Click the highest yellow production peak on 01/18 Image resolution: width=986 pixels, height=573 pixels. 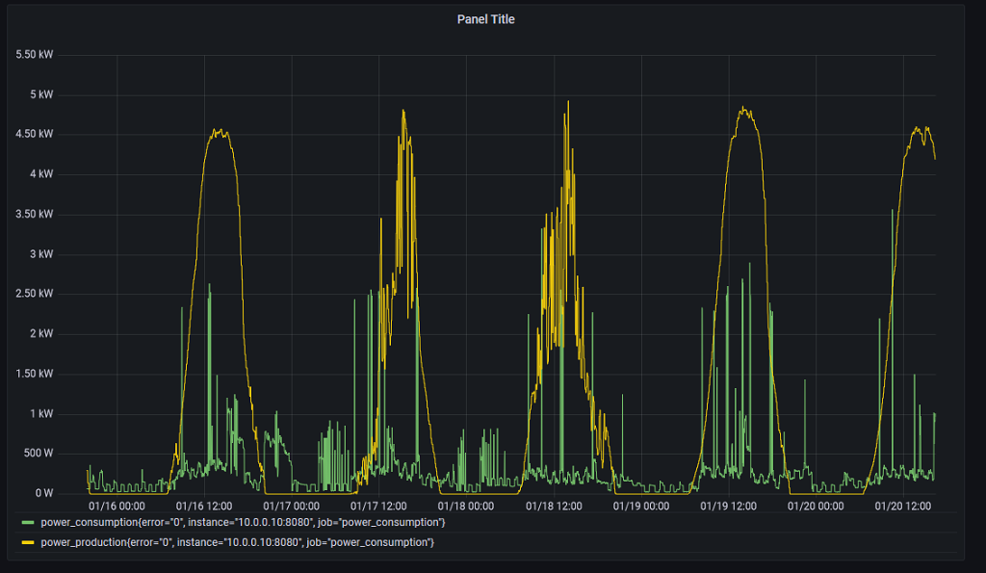click(x=568, y=102)
